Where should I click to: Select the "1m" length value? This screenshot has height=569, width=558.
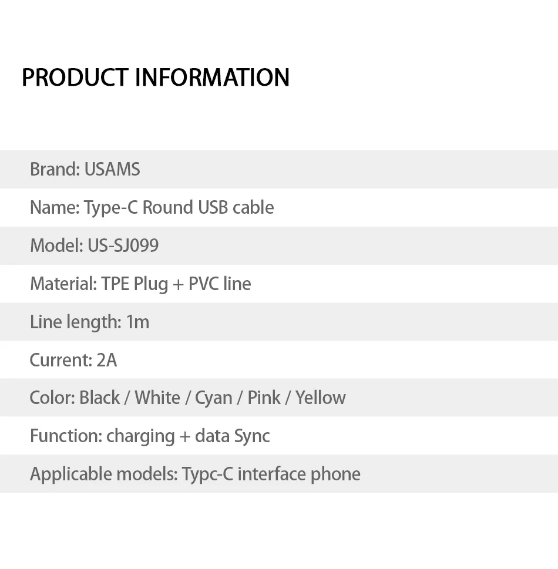click(138, 322)
